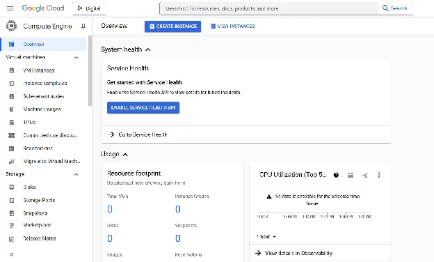Click the Google Cloud logo
This screenshot has height=262, width=434.
43,8
